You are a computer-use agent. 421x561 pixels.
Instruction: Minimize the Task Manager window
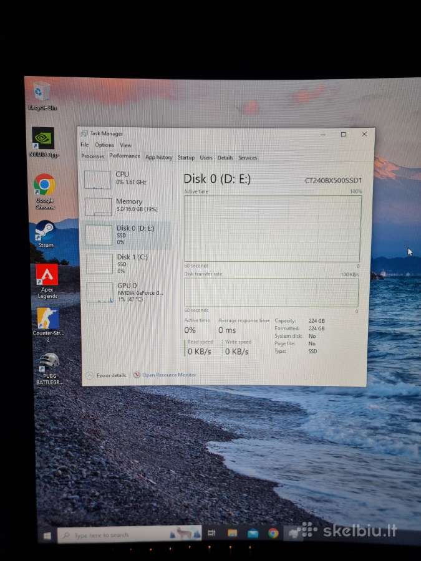pyautogui.click(x=323, y=134)
